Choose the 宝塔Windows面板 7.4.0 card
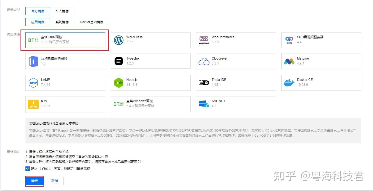 coord(151,104)
